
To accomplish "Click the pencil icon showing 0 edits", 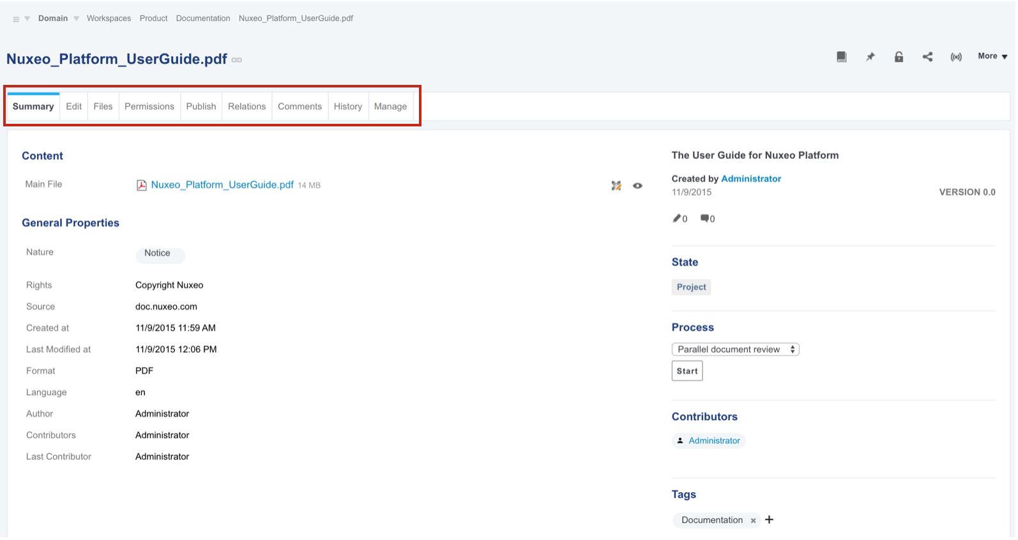I will [x=677, y=218].
